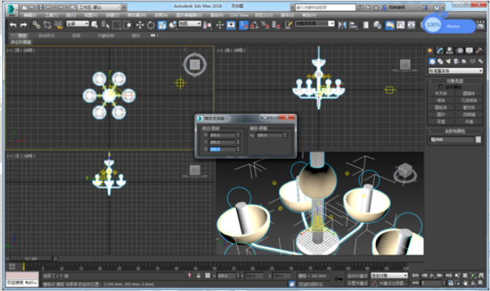Open the Edit menu

[30, 15]
